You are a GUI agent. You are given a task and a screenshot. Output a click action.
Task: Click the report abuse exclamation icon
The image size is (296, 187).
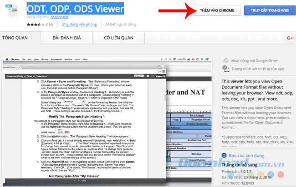[224, 155]
